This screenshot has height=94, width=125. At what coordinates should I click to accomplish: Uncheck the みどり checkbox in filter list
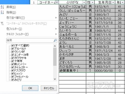(12, 80)
